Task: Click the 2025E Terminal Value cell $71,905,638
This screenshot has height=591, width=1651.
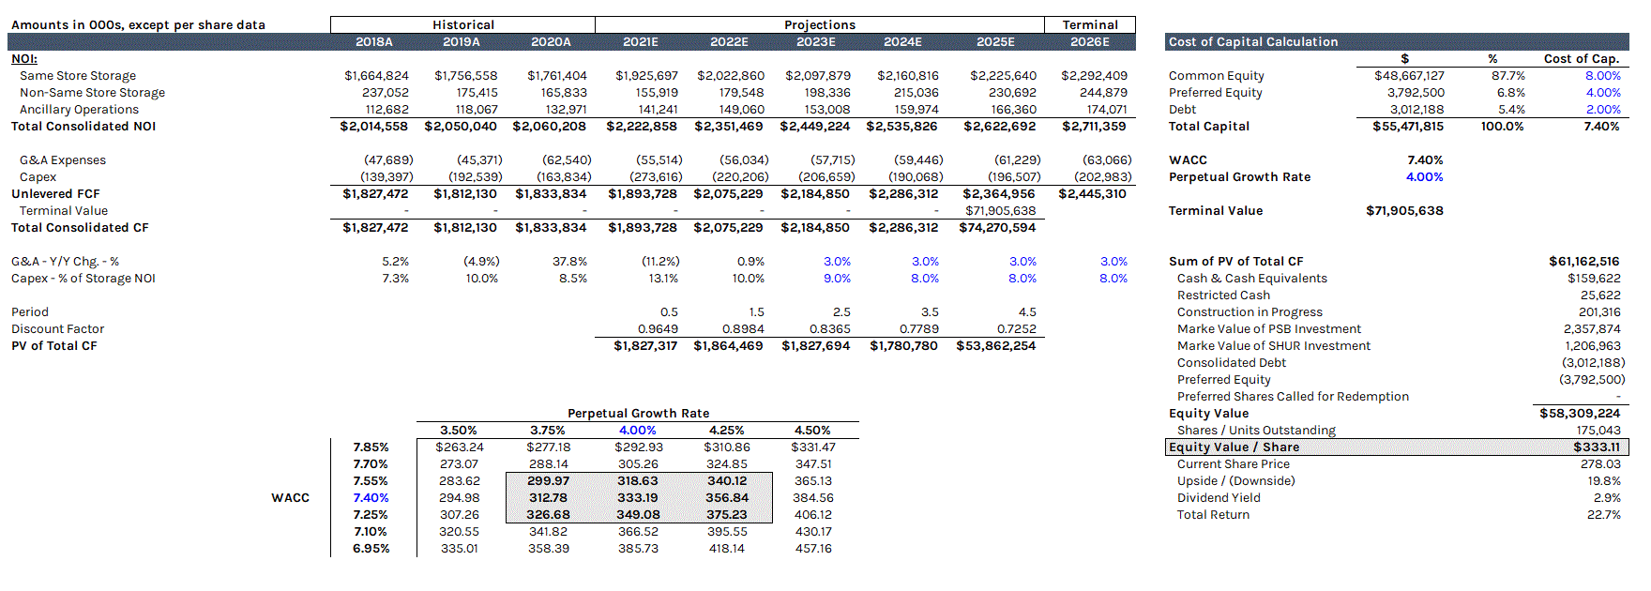Action: 1001,211
